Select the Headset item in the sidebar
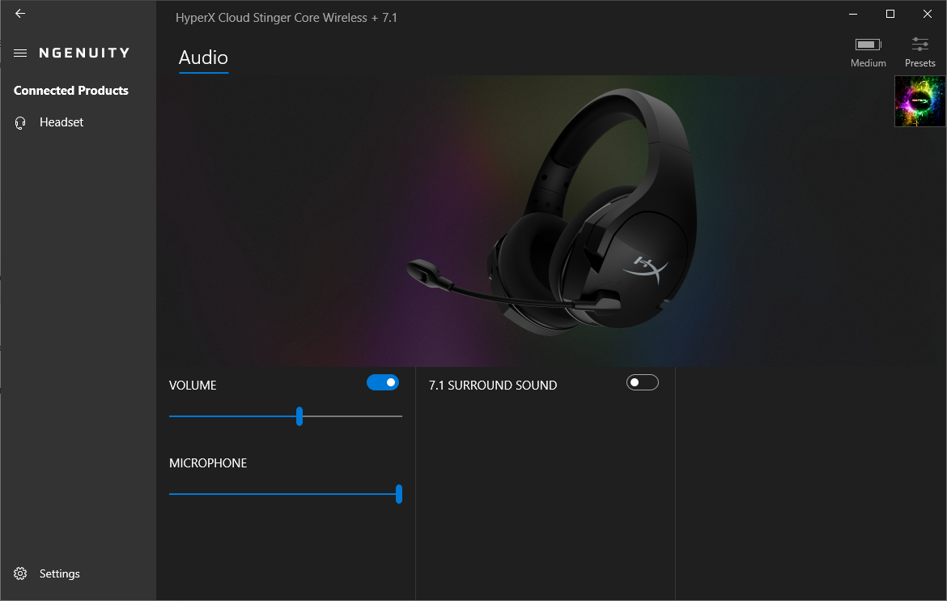This screenshot has width=947, height=601. coord(78,122)
